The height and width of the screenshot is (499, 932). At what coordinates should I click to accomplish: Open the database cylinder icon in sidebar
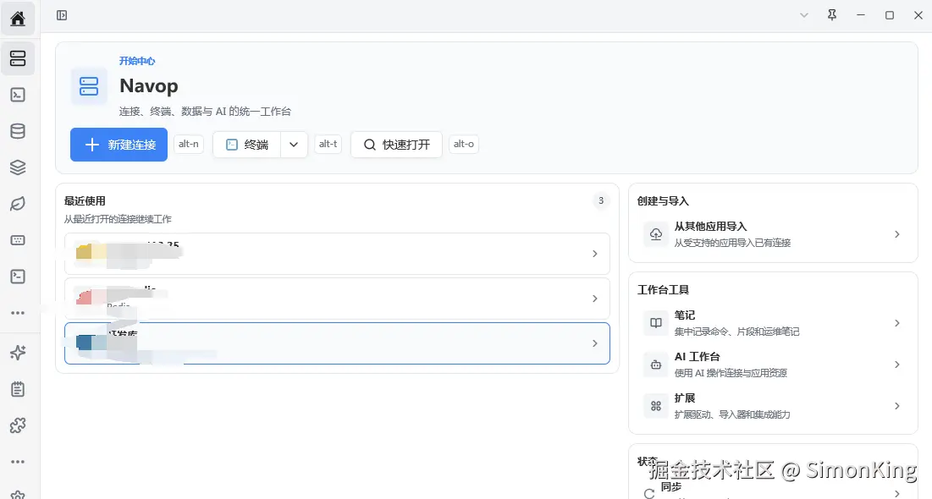[x=18, y=131]
